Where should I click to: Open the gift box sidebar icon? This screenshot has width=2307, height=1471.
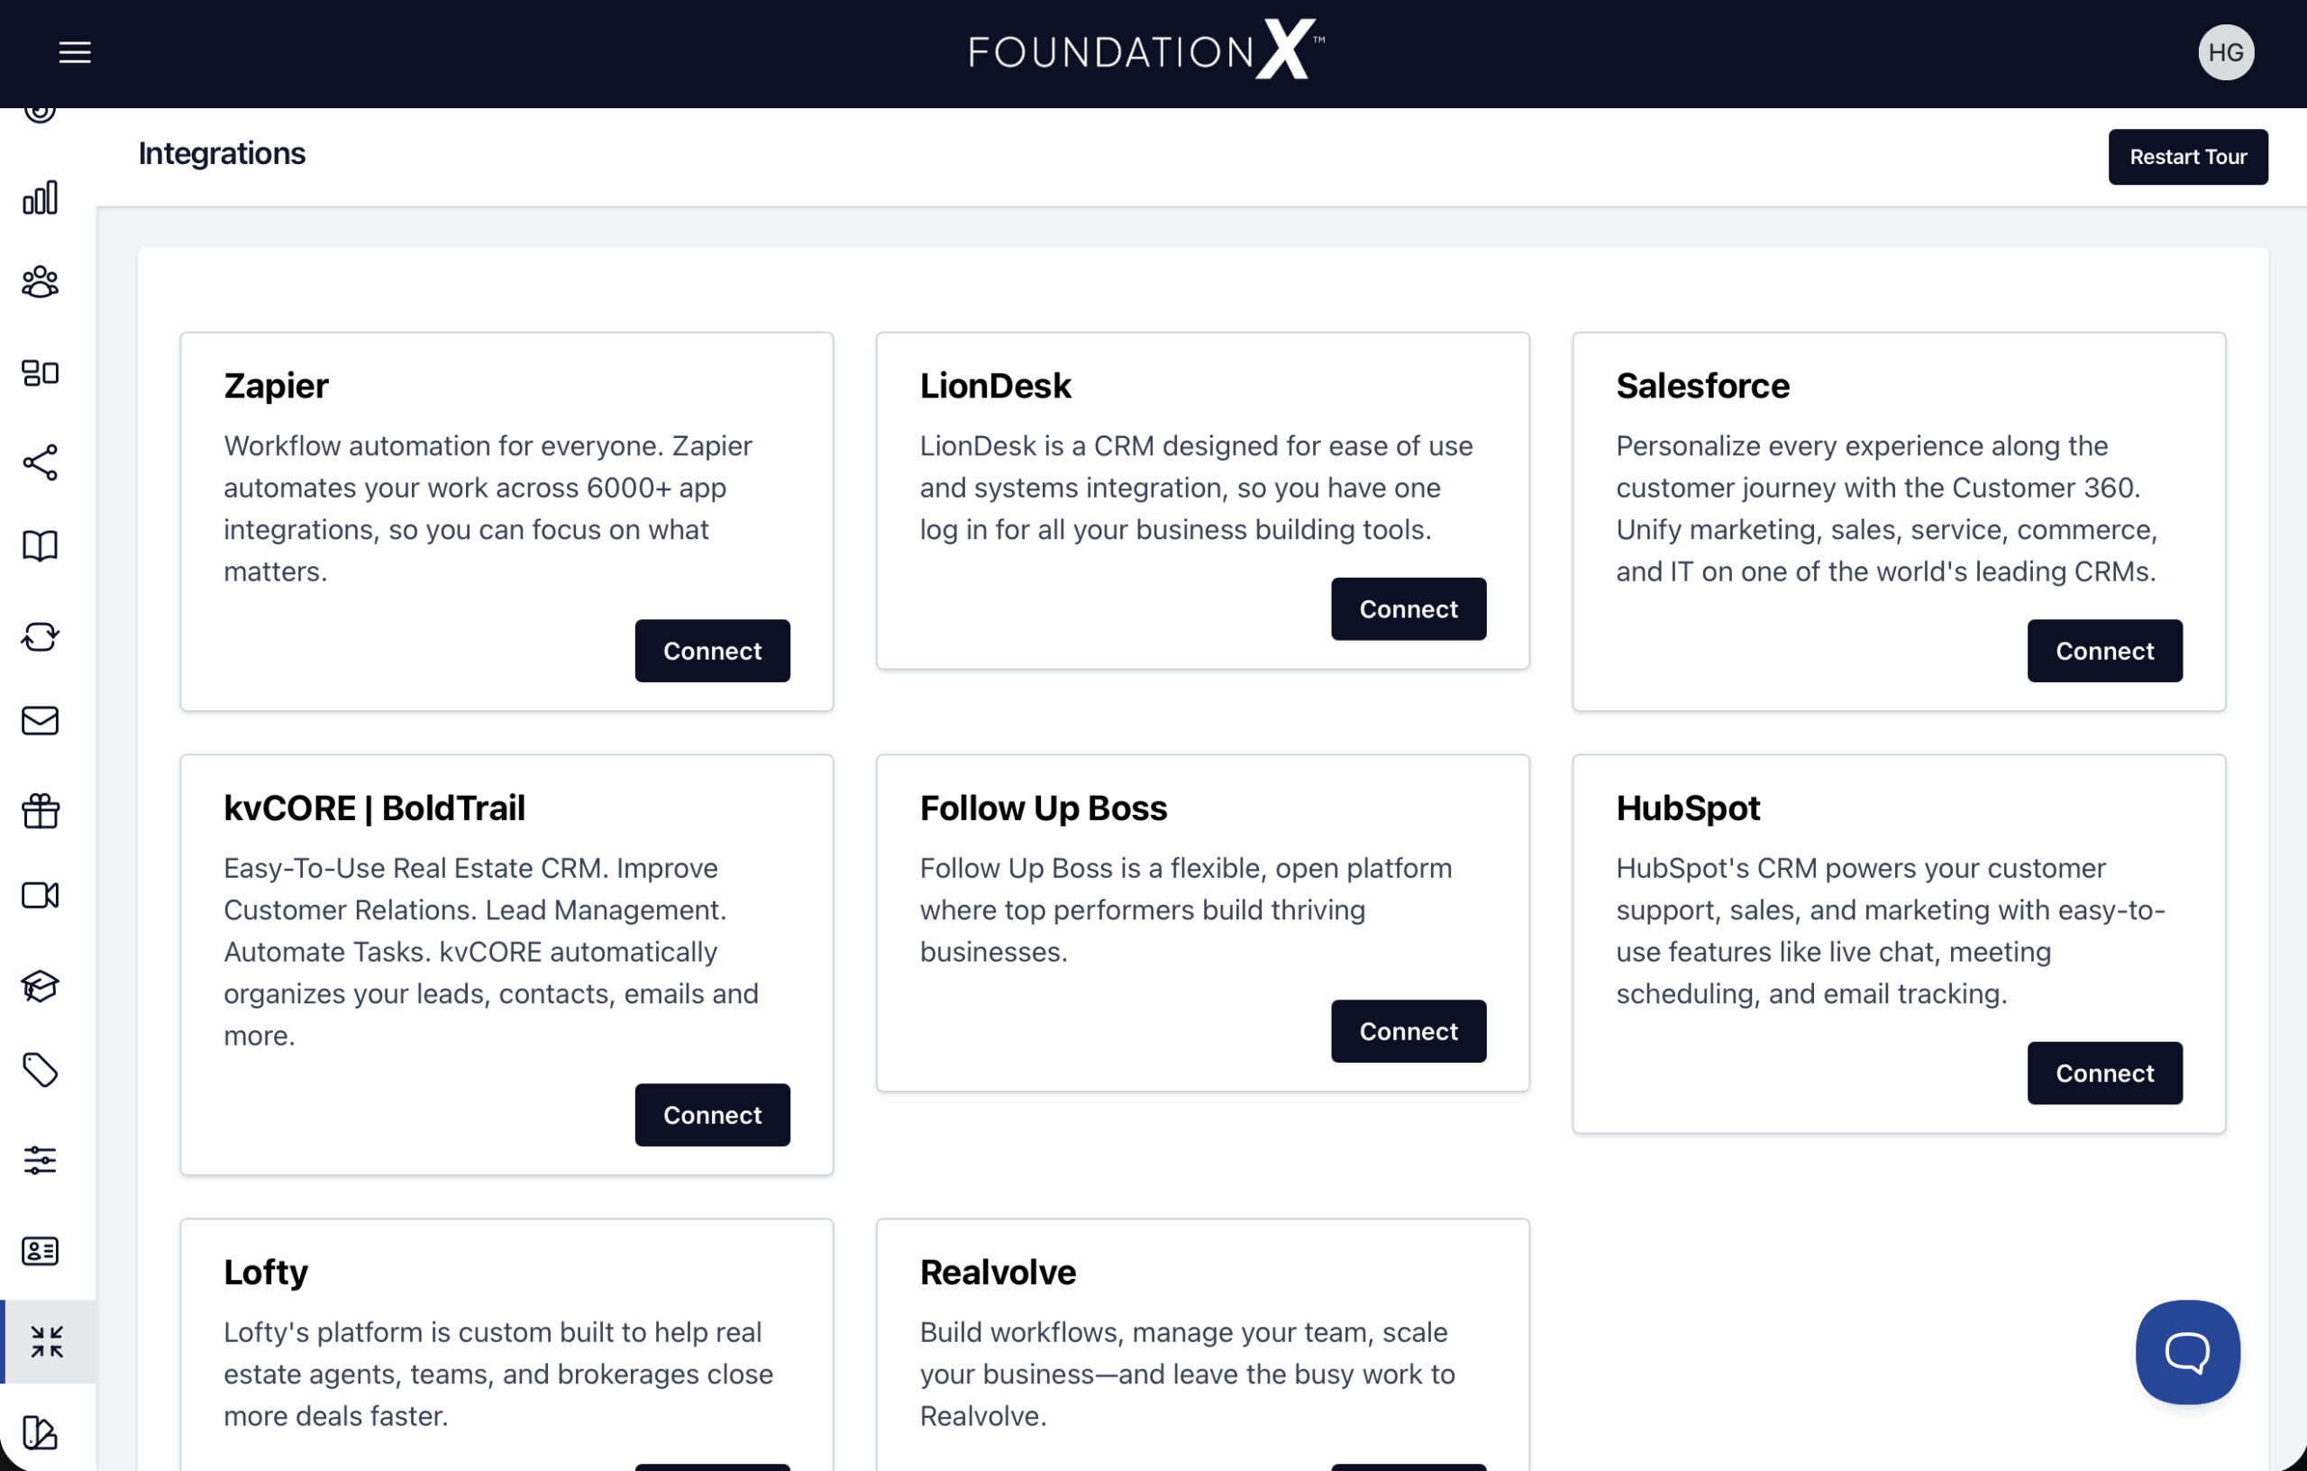pos(41,810)
